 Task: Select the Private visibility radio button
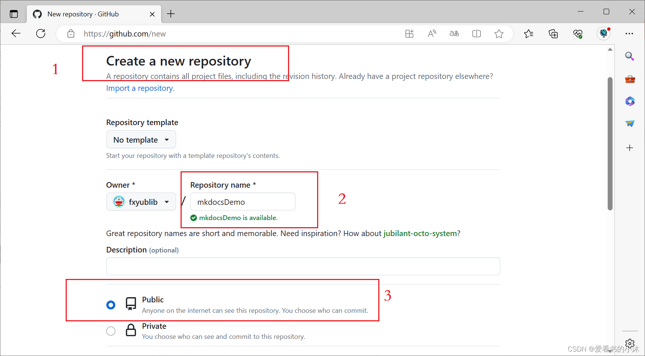tap(111, 331)
